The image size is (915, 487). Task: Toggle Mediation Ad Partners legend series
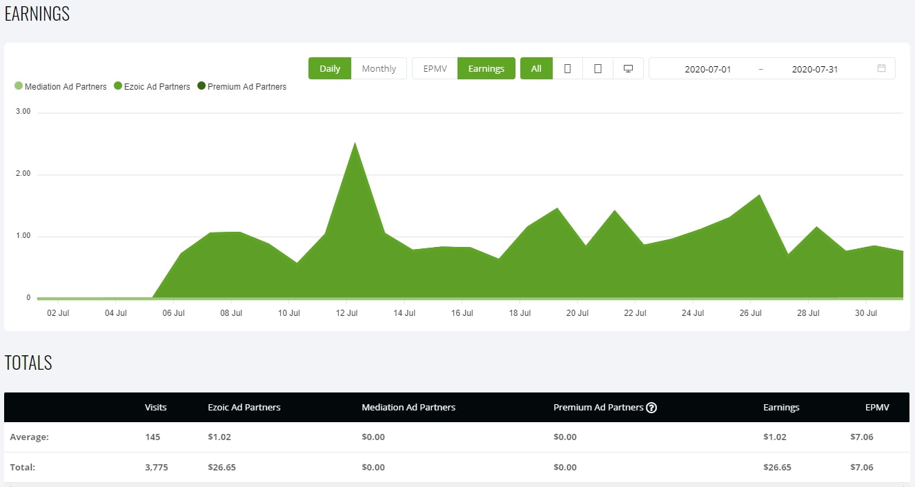(x=61, y=87)
